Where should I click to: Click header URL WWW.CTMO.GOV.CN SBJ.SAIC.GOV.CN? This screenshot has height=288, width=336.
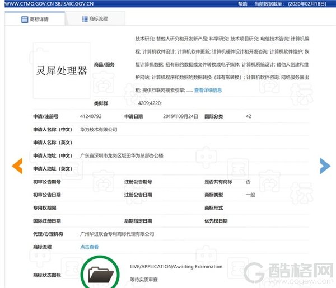pos(49,4)
